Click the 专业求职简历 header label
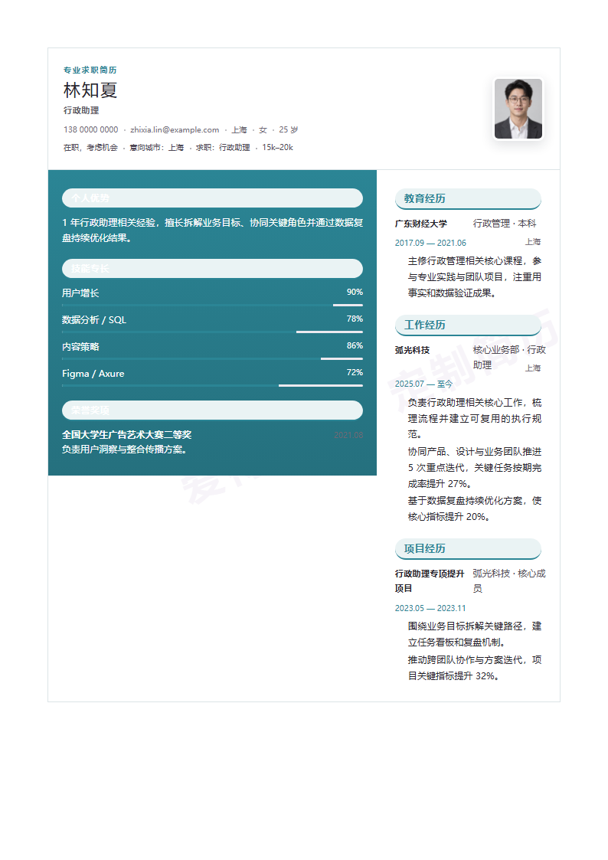The width and height of the screenshot is (608, 860). pos(90,70)
